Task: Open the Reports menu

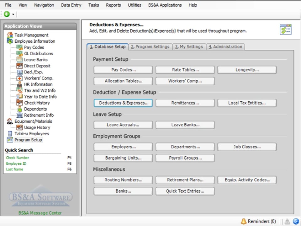Action: click(114, 5)
